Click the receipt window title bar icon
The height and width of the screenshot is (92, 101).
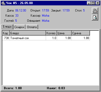click(3, 3)
